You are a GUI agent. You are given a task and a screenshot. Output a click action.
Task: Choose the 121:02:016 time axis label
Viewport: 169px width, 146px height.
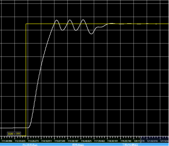(152, 141)
